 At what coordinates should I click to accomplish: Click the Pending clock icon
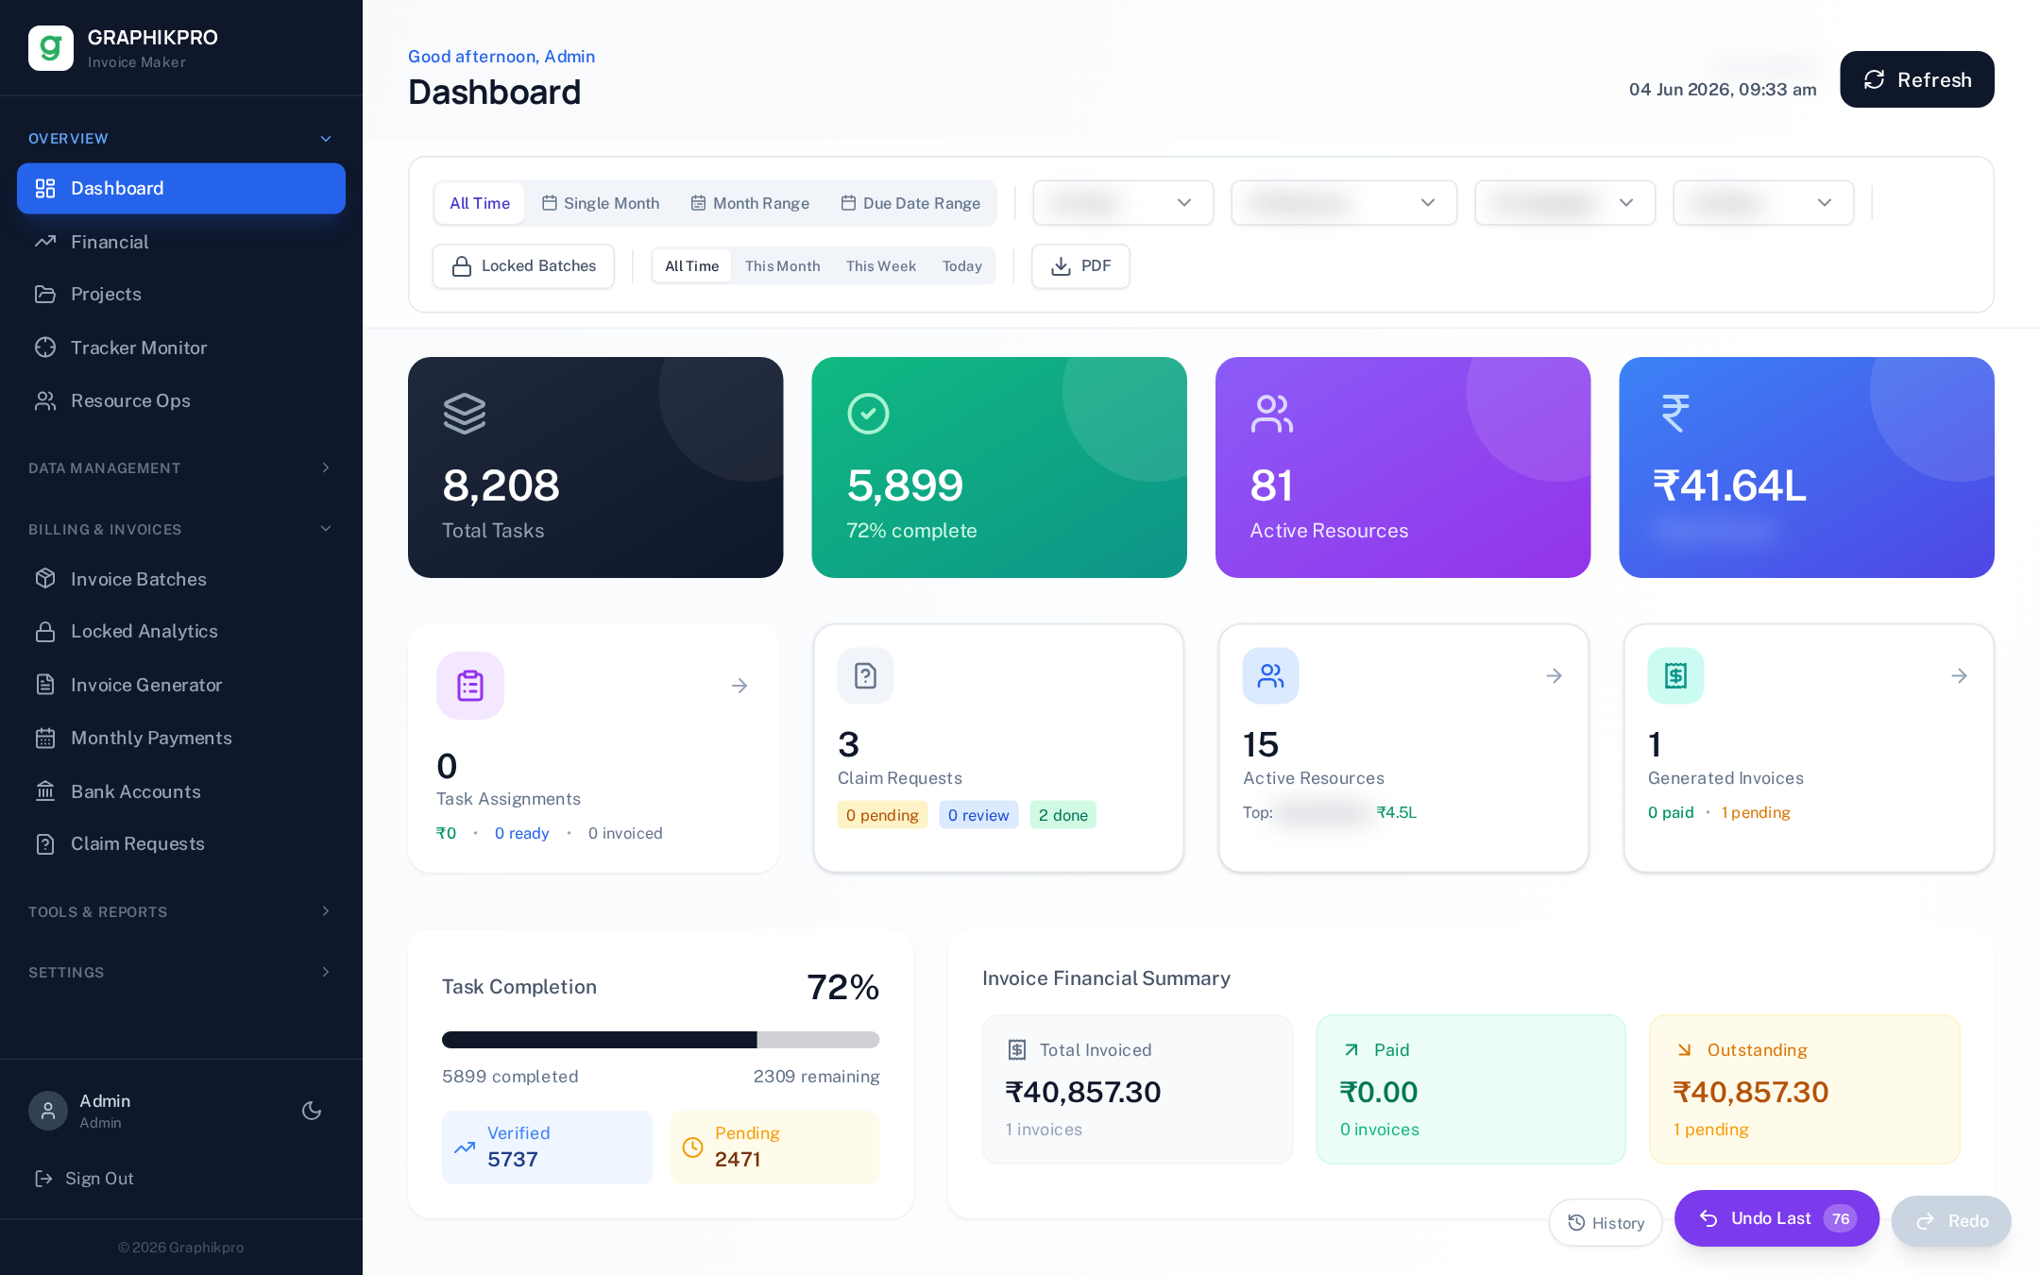[692, 1147]
